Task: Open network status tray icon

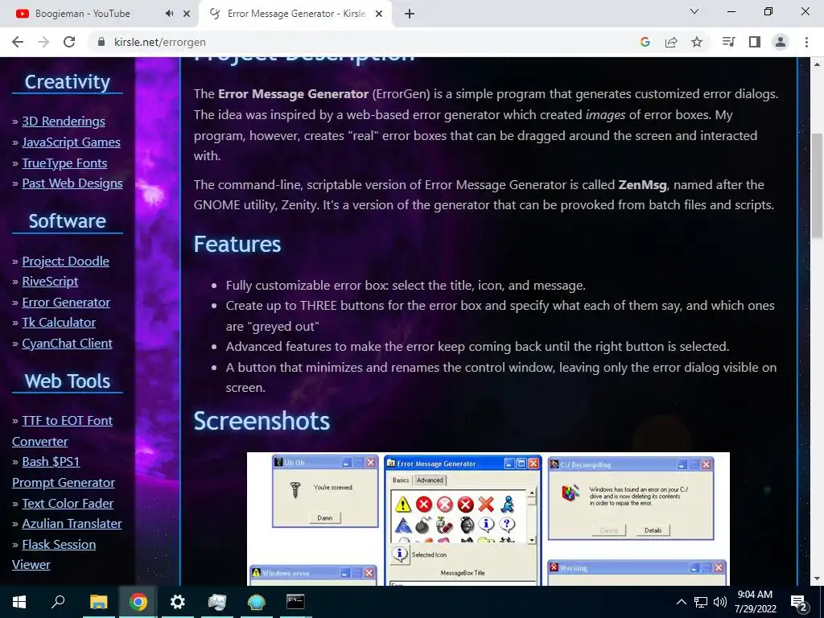Action: coord(701,602)
